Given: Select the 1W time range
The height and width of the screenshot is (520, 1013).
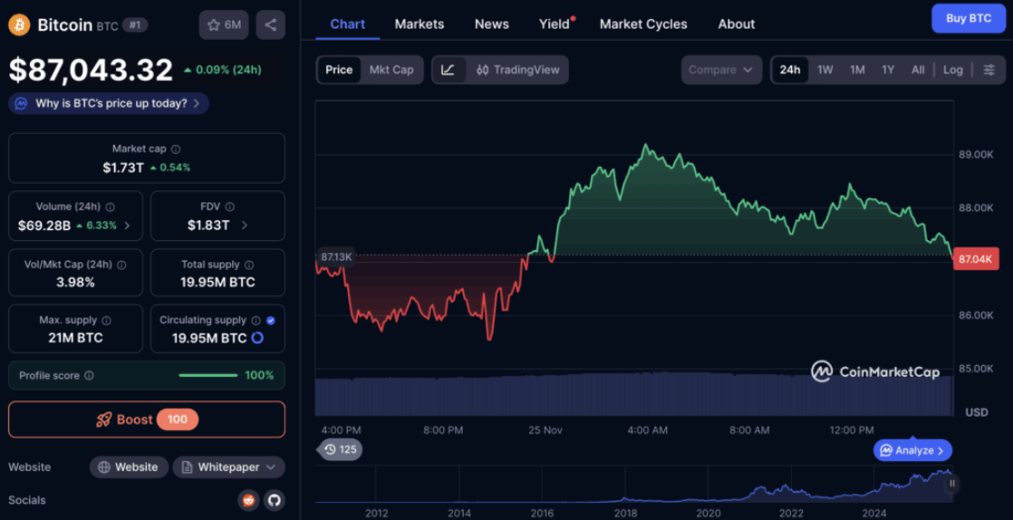Looking at the screenshot, I should 825,70.
